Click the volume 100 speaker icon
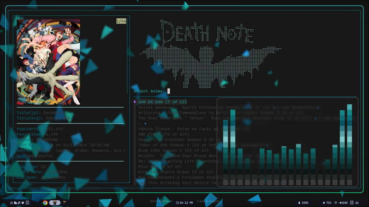 tap(344, 203)
